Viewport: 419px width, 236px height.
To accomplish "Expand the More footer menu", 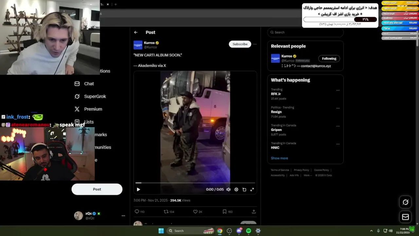I will (307, 175).
